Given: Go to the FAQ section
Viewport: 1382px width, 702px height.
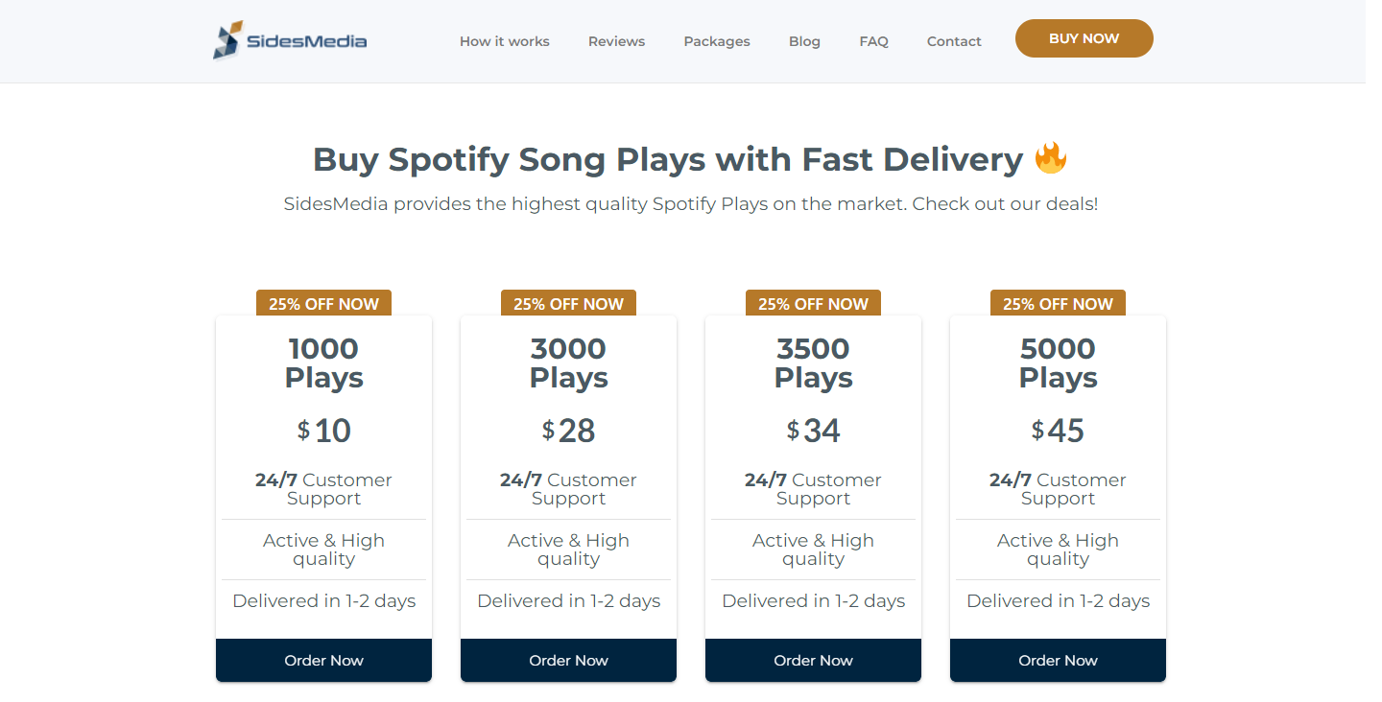Looking at the screenshot, I should point(873,41).
